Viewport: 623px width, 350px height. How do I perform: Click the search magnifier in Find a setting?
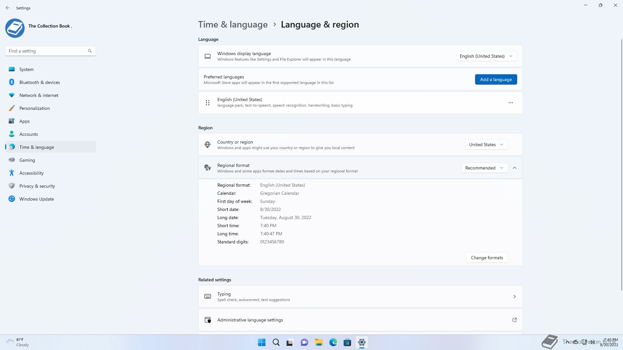pos(90,51)
